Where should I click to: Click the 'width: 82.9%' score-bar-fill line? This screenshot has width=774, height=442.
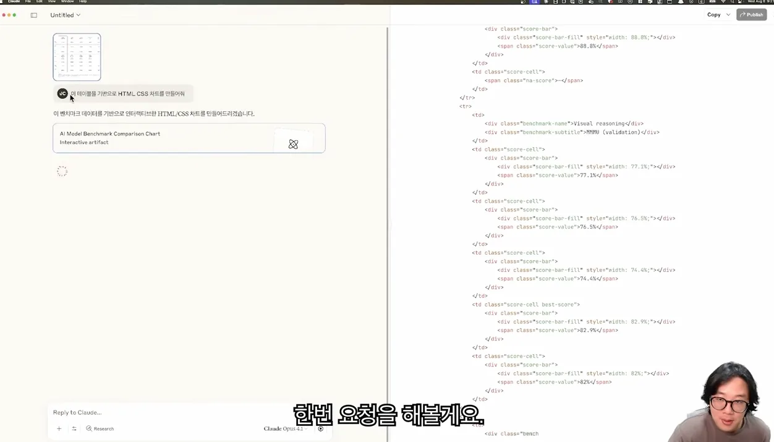pyautogui.click(x=586, y=322)
